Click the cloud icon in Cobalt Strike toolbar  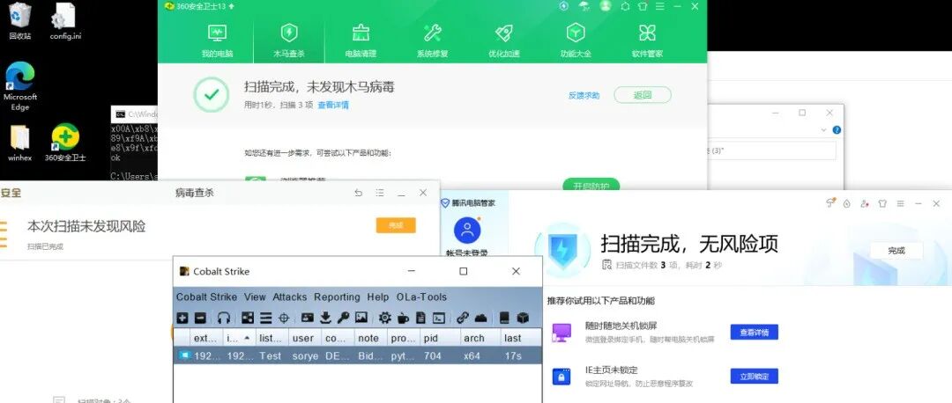[x=481, y=318]
